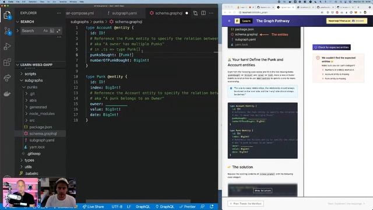Click schema.graphql file icon in breadcrumb

coord(111,22)
